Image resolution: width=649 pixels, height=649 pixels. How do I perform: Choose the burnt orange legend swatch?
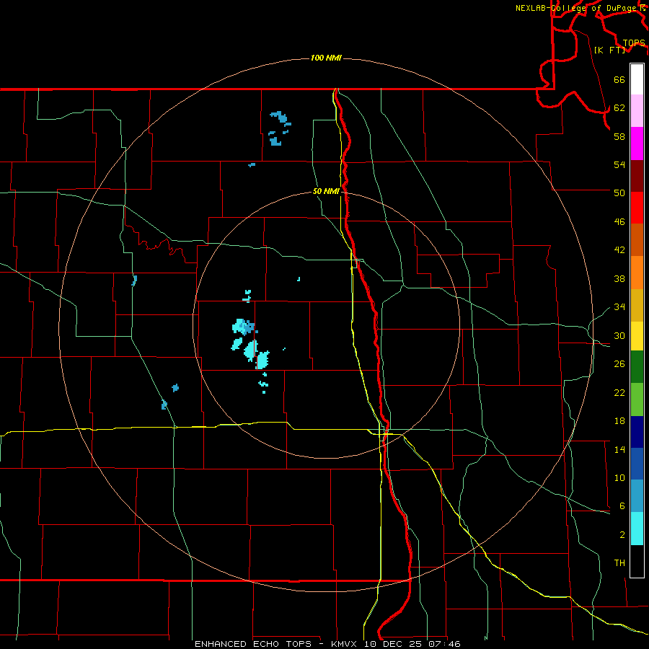coord(637,239)
